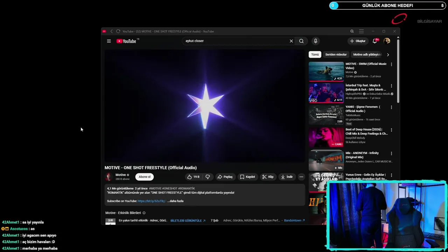Open the Best of Deep House [2026] title
The image size is (448, 252).
[366, 132]
